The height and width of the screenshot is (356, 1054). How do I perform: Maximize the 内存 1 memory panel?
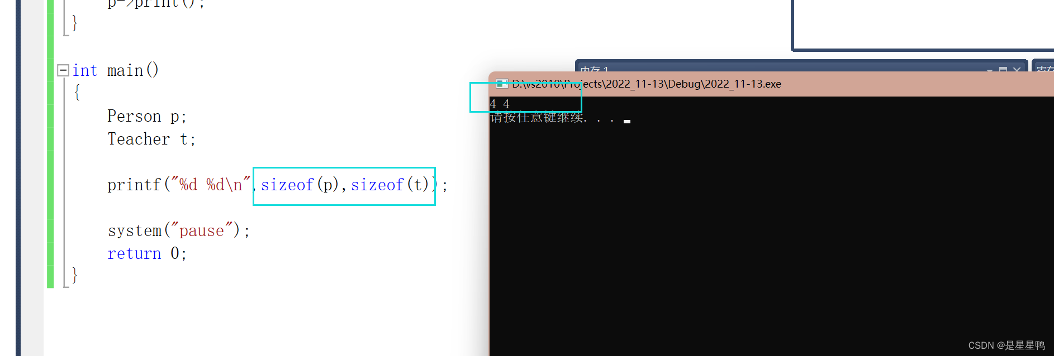click(1003, 69)
